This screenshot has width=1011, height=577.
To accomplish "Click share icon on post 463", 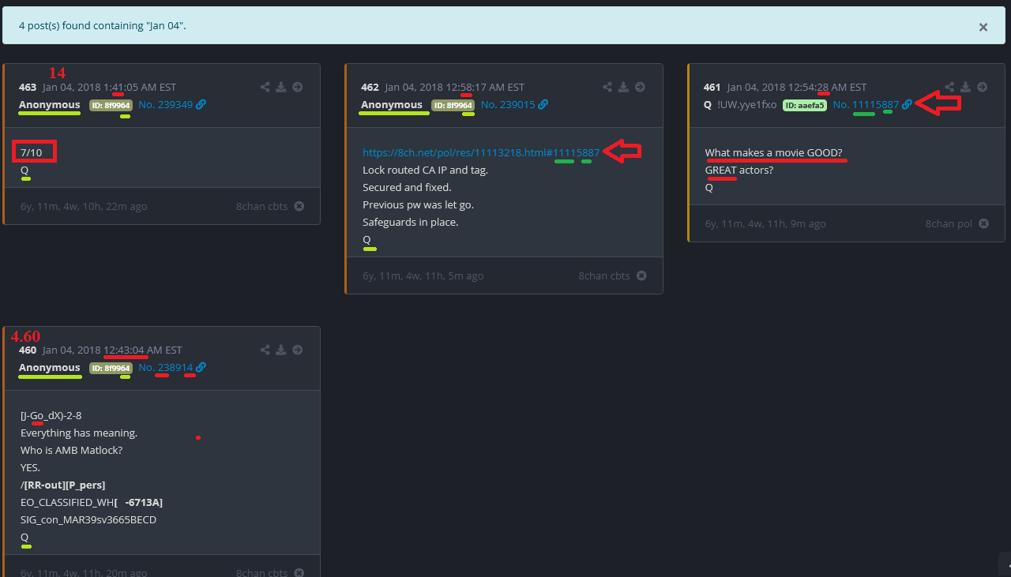I will click(265, 88).
